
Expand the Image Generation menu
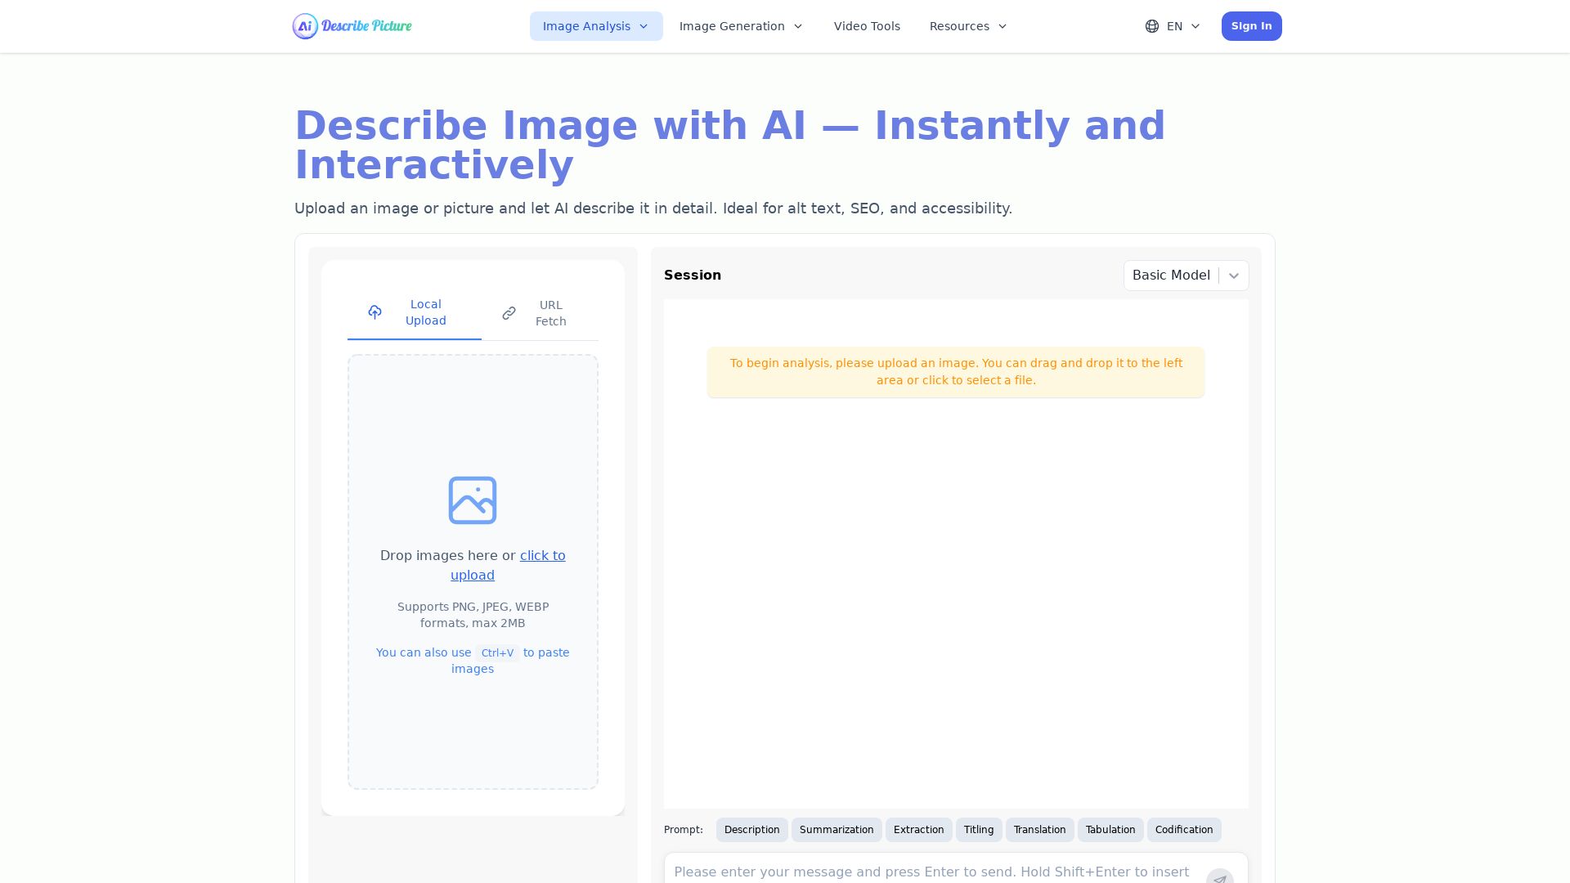point(741,26)
